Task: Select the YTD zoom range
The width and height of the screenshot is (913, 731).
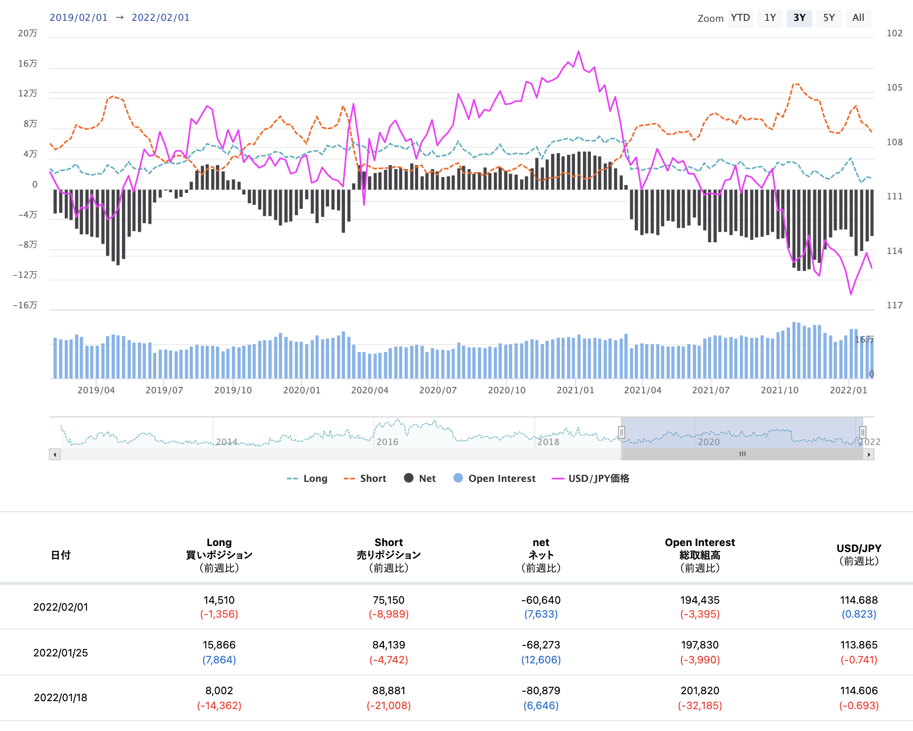Action: click(x=740, y=18)
